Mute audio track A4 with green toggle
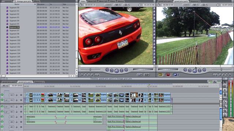 [x=2, y=122]
